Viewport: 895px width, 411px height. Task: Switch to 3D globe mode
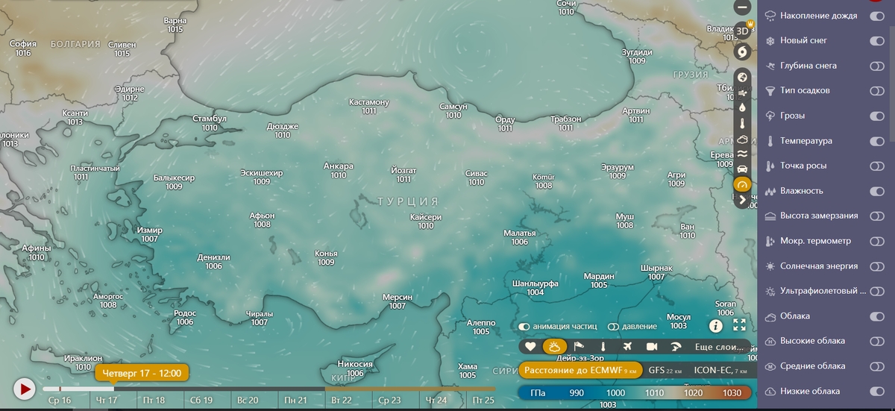742,31
